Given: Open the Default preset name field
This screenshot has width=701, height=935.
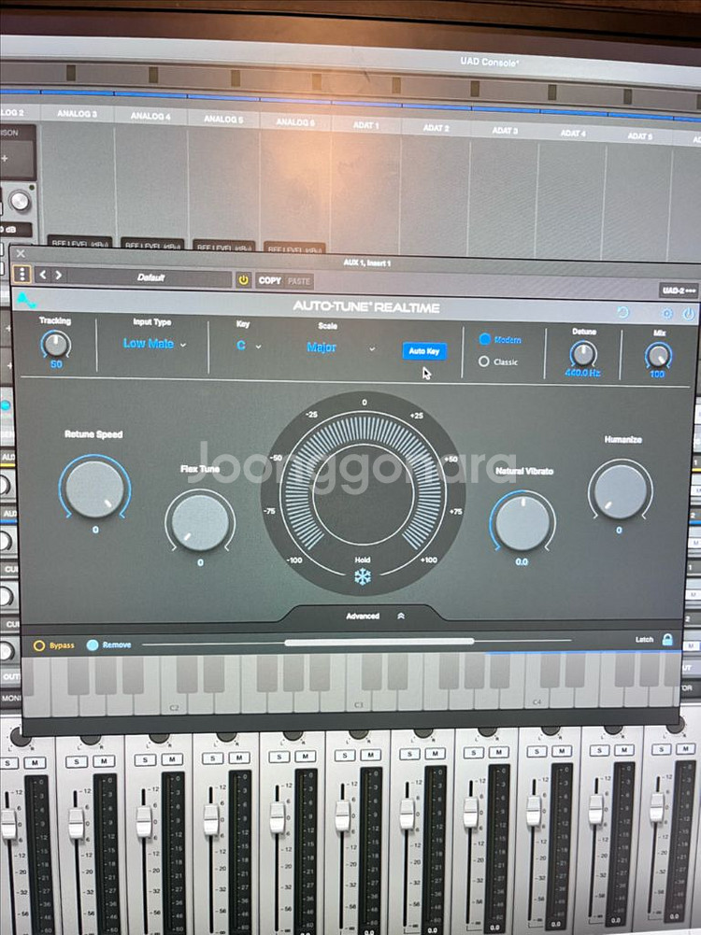Looking at the screenshot, I should coord(150,277).
